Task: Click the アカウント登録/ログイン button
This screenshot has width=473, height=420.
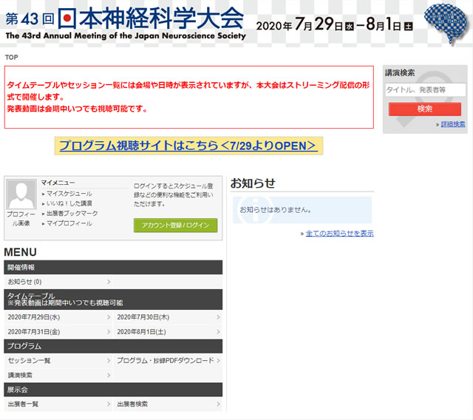Action: pyautogui.click(x=175, y=226)
